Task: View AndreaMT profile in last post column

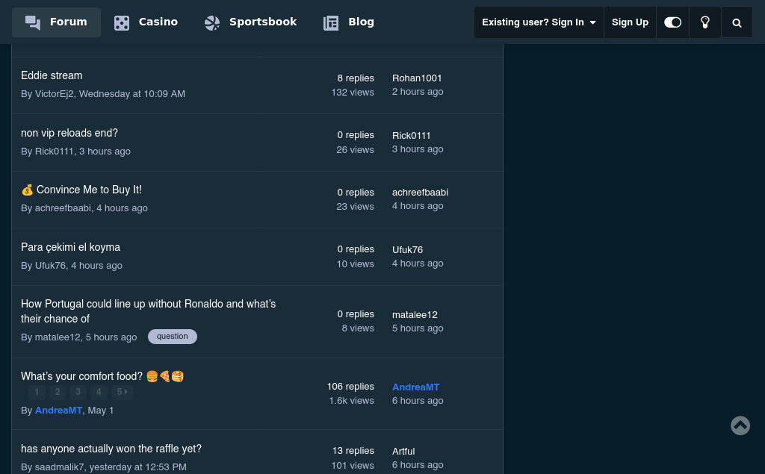Action: (415, 387)
